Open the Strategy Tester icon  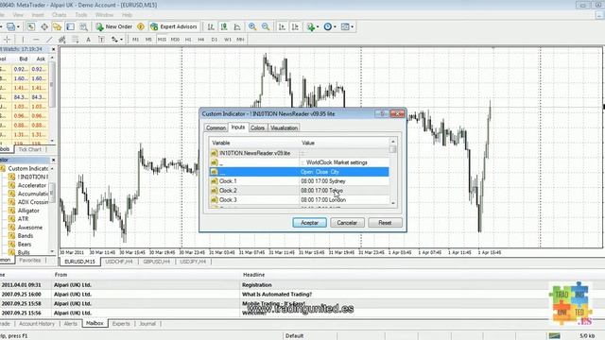click(83, 26)
